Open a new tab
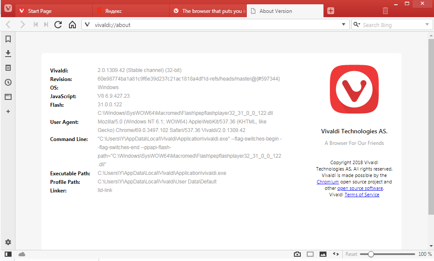The image size is (434, 261). pos(330,11)
